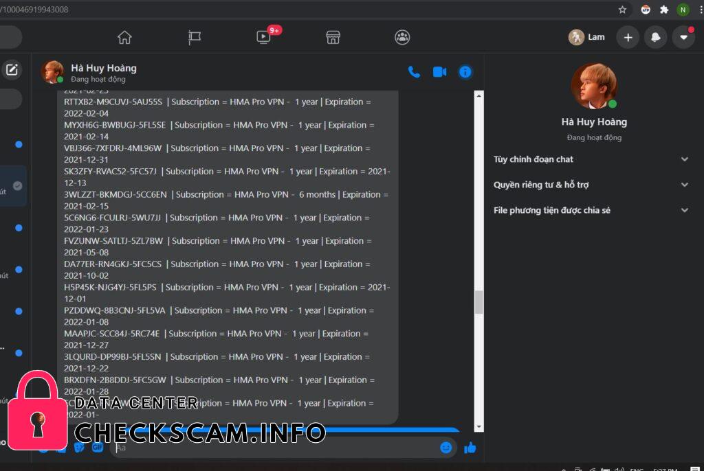Expand File phương tiện được chia sẻ section
704x471 pixels.
[591, 210]
